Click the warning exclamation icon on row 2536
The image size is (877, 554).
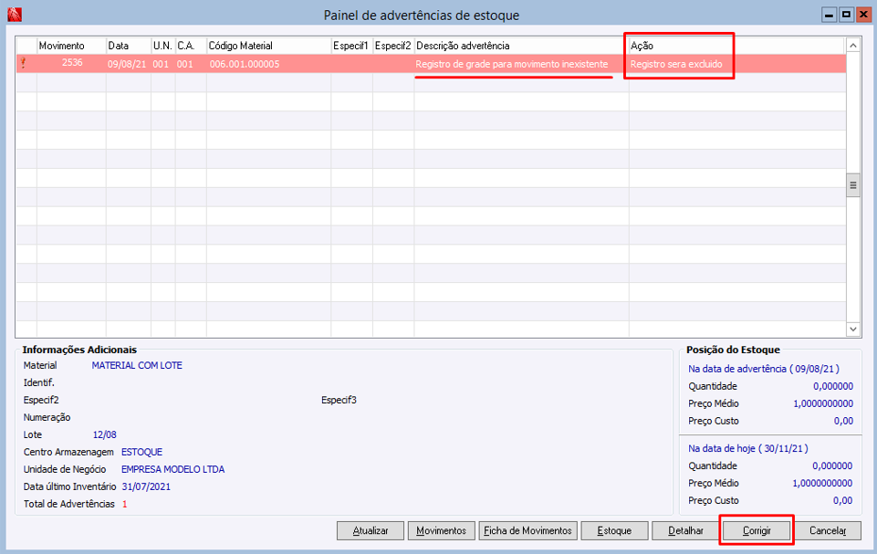pos(23,63)
